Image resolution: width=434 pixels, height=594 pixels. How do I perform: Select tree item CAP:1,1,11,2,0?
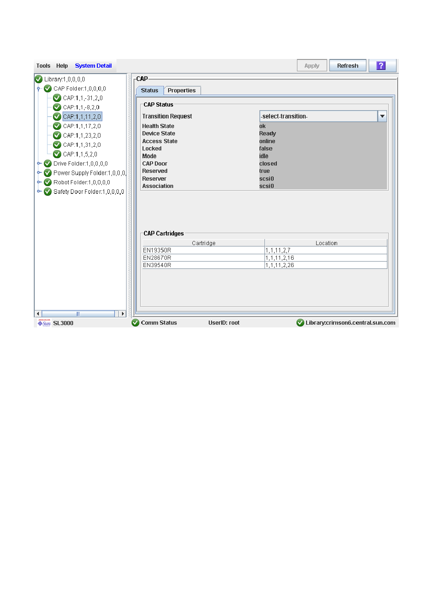click(82, 117)
